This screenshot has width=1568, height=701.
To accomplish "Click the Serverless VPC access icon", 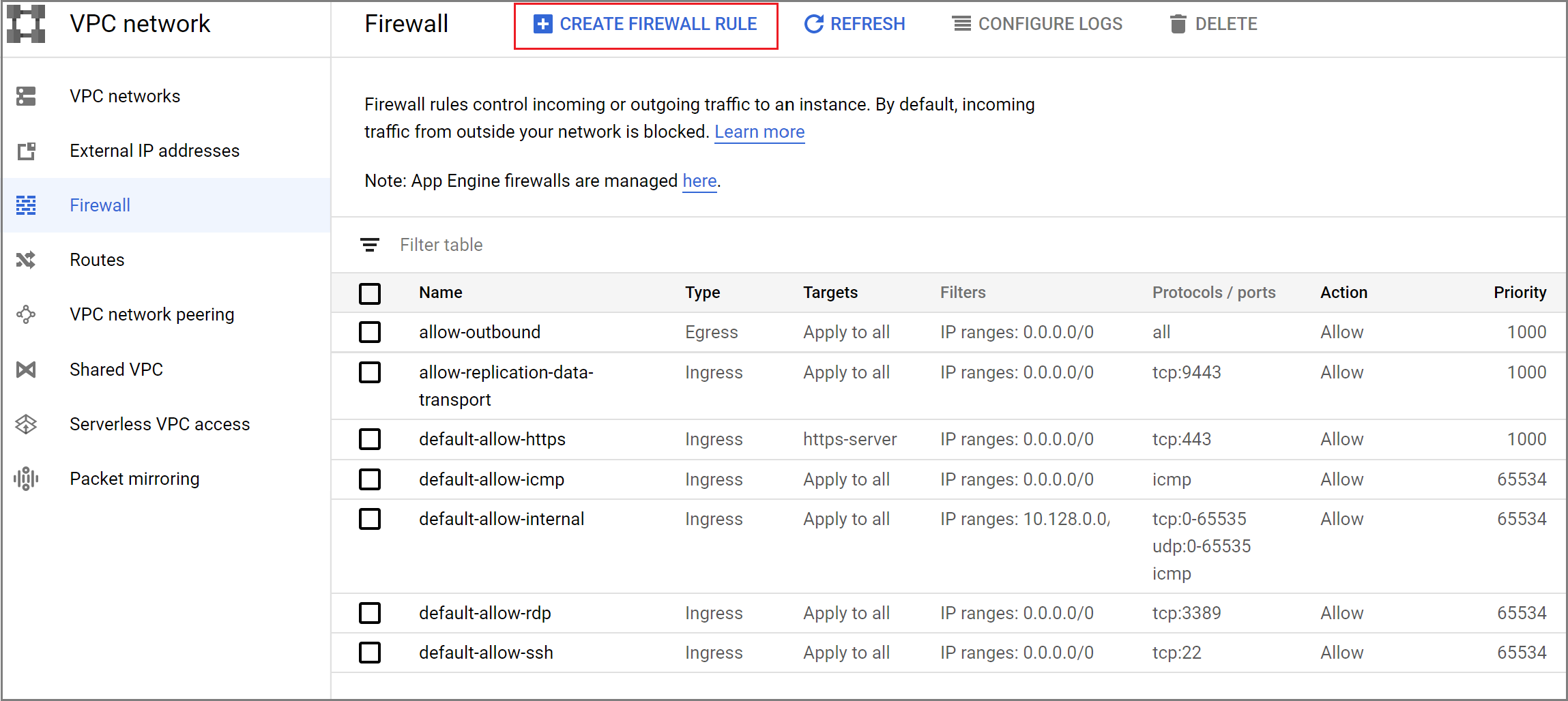I will pos(25,423).
